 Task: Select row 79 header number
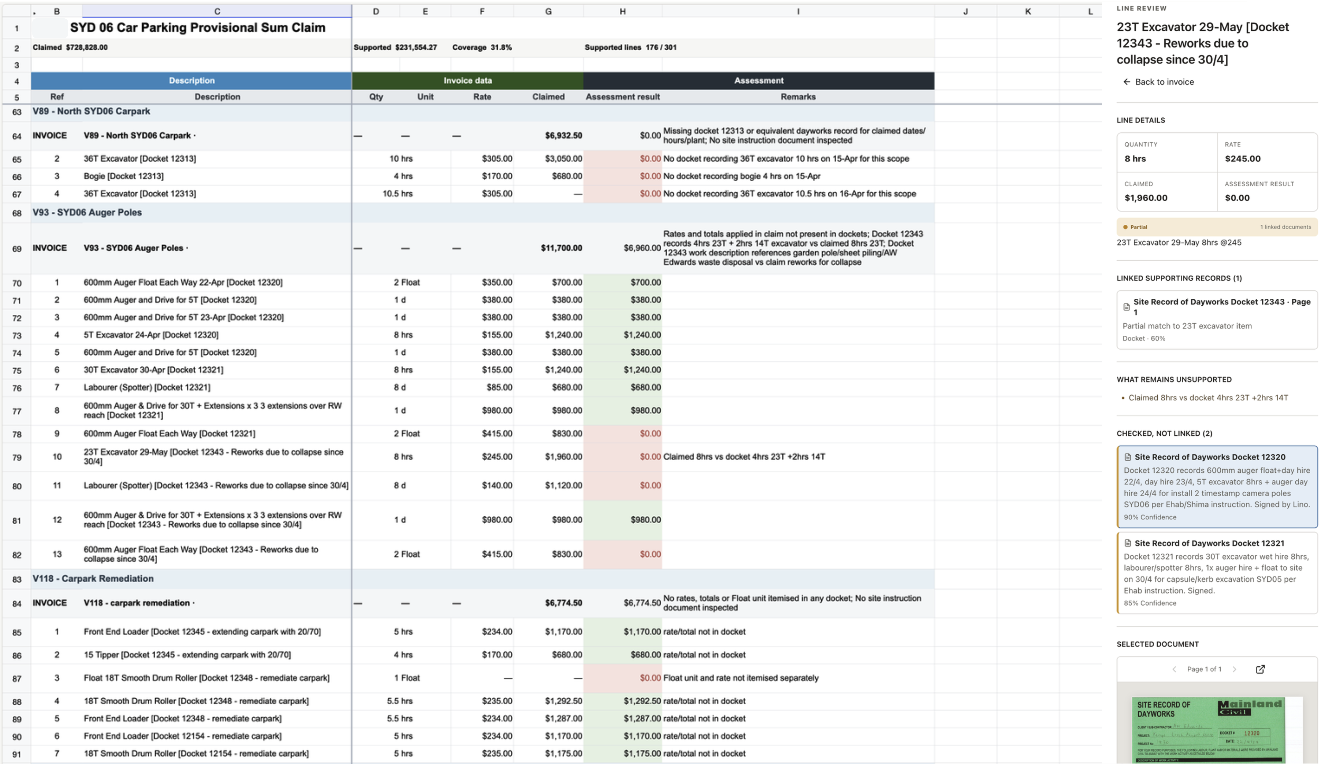point(16,457)
